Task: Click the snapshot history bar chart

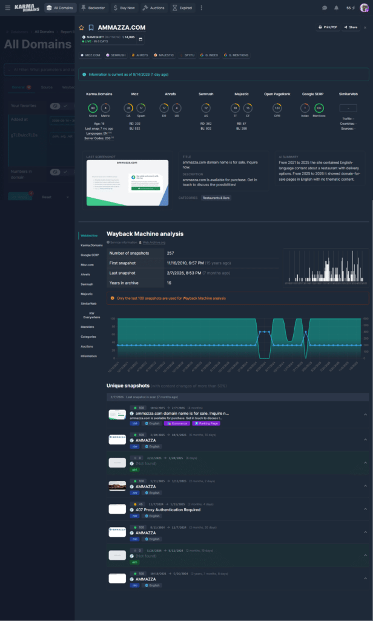Action: [326, 267]
